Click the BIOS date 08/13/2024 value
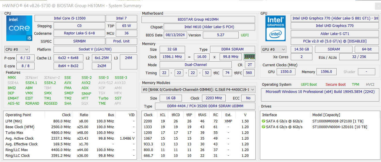This screenshot has width=381, height=162. [175, 35]
